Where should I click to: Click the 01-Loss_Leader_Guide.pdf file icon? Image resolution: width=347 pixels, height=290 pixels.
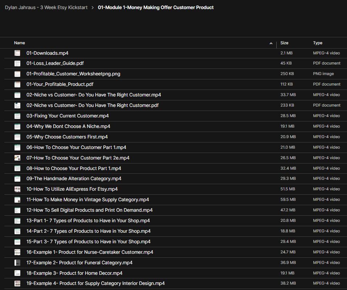click(17, 63)
